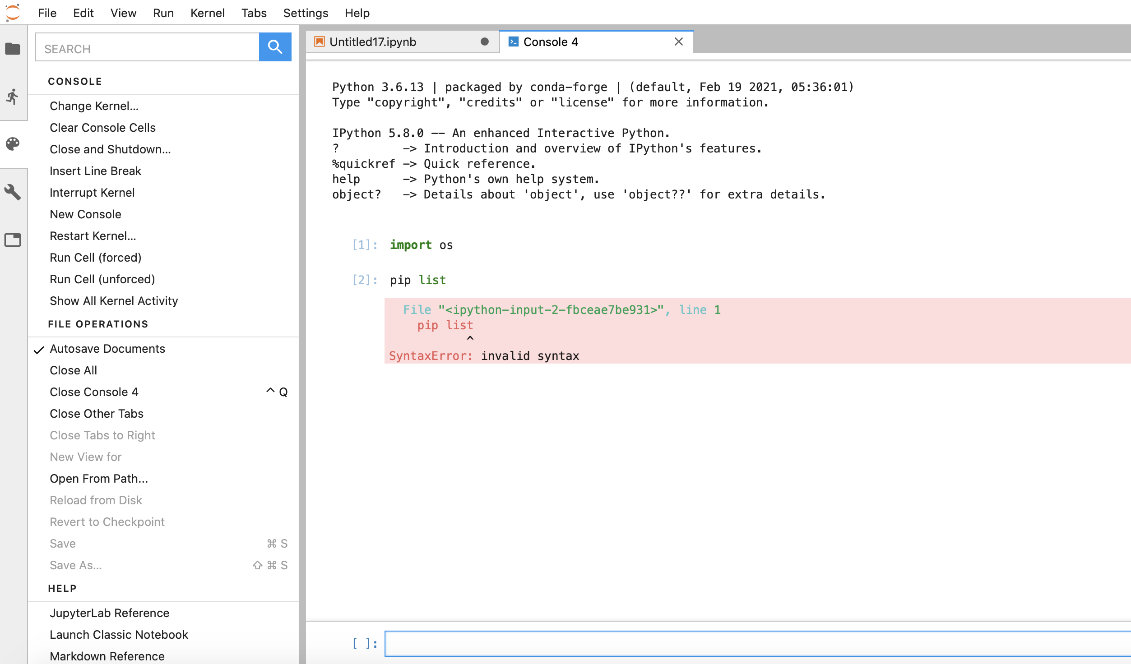Open the tools panel with the wrench icon
Screen dimensions: 1131x664
[x=13, y=192]
